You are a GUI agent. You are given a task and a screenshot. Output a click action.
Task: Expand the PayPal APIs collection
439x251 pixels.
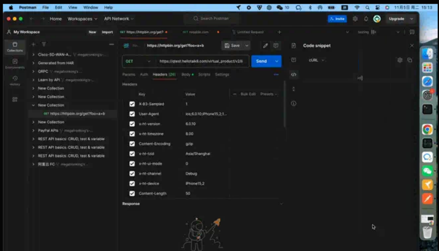click(x=33, y=130)
